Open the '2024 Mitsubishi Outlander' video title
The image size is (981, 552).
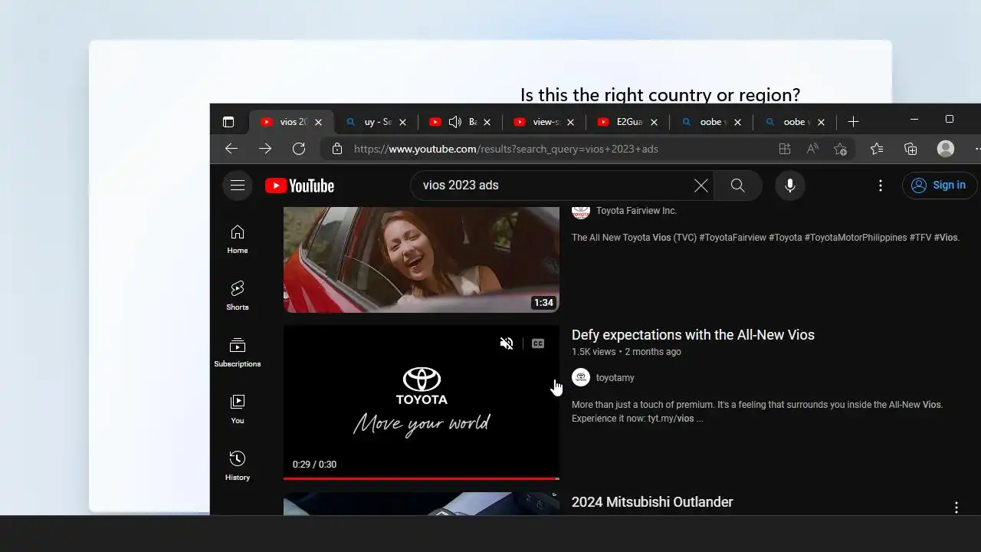click(x=652, y=502)
